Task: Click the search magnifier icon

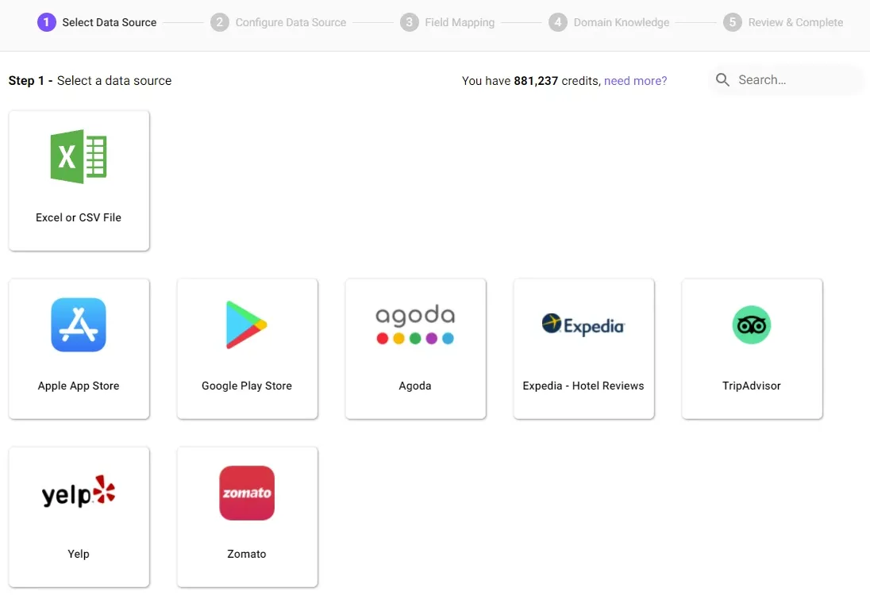Action: (722, 80)
